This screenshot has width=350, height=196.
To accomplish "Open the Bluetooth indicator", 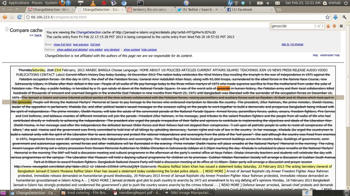I will point(250,3).
